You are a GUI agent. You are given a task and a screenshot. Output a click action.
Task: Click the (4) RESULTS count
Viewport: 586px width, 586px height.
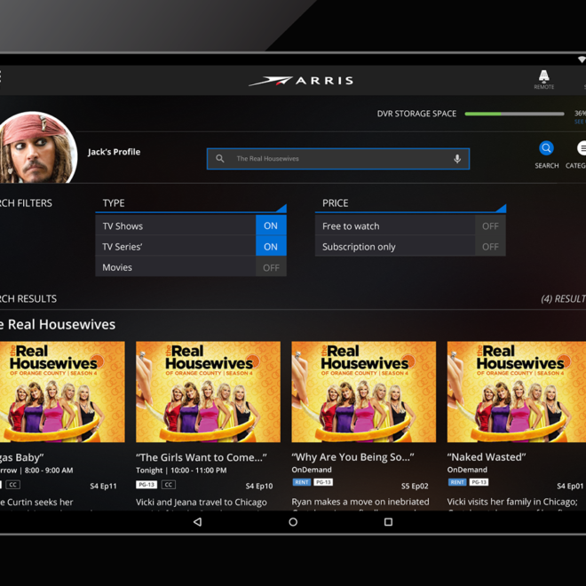[563, 298]
